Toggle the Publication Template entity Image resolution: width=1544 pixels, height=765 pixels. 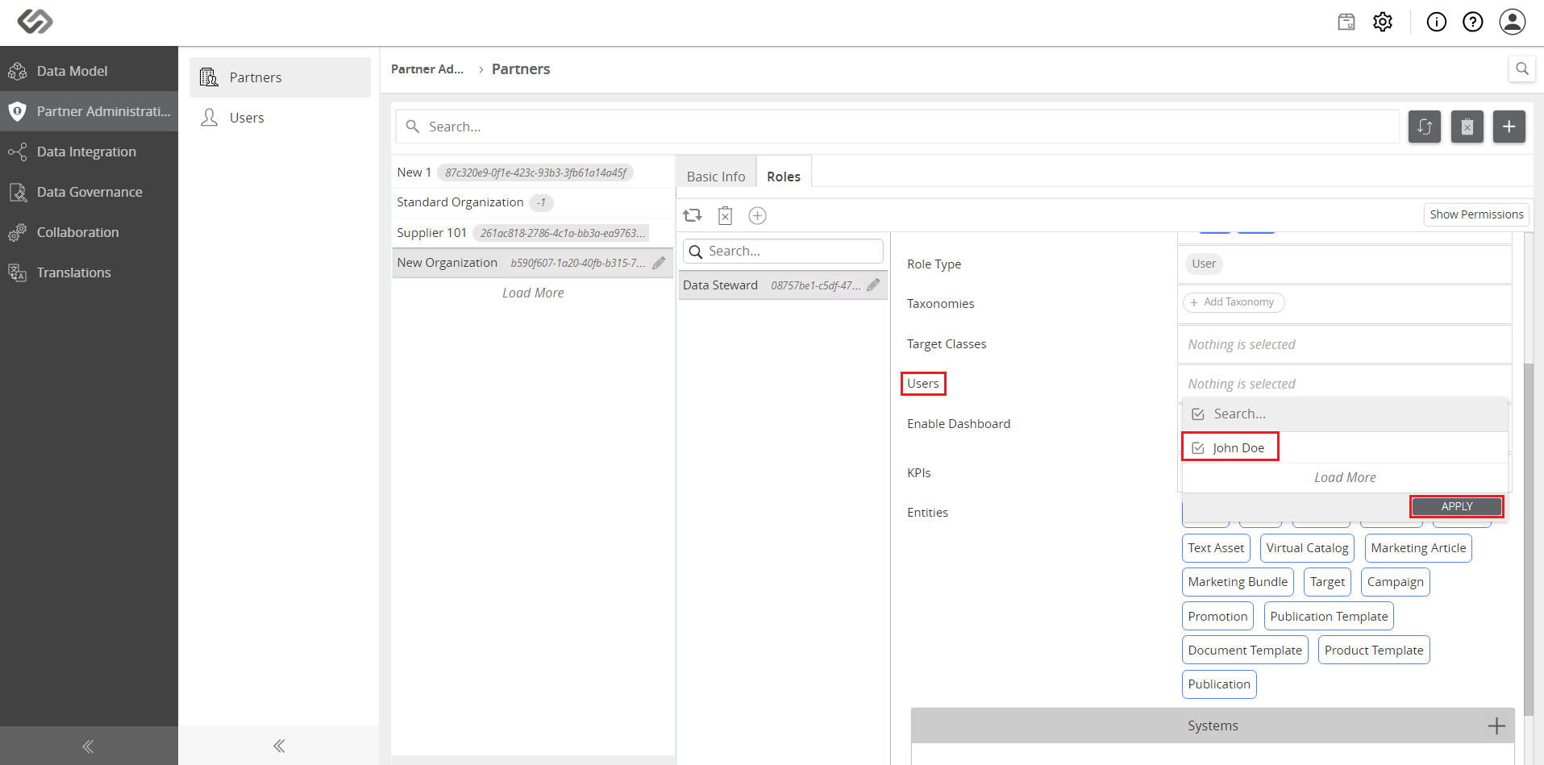[1329, 617]
